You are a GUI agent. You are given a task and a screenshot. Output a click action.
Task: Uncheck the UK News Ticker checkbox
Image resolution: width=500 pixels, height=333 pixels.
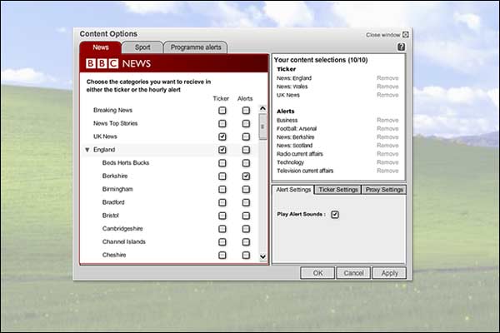click(x=222, y=137)
